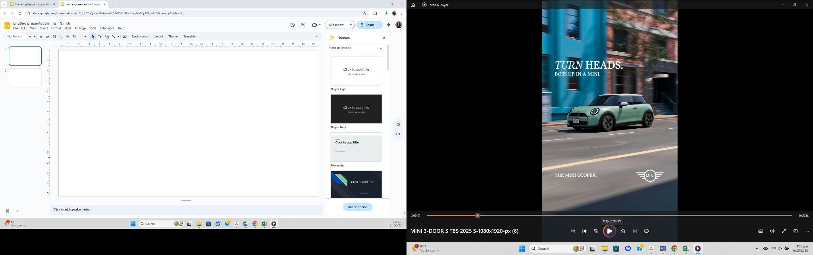Screen dimensions: 813x255
Task: Click the print icon in Slides toolbar
Action: (x=54, y=37)
